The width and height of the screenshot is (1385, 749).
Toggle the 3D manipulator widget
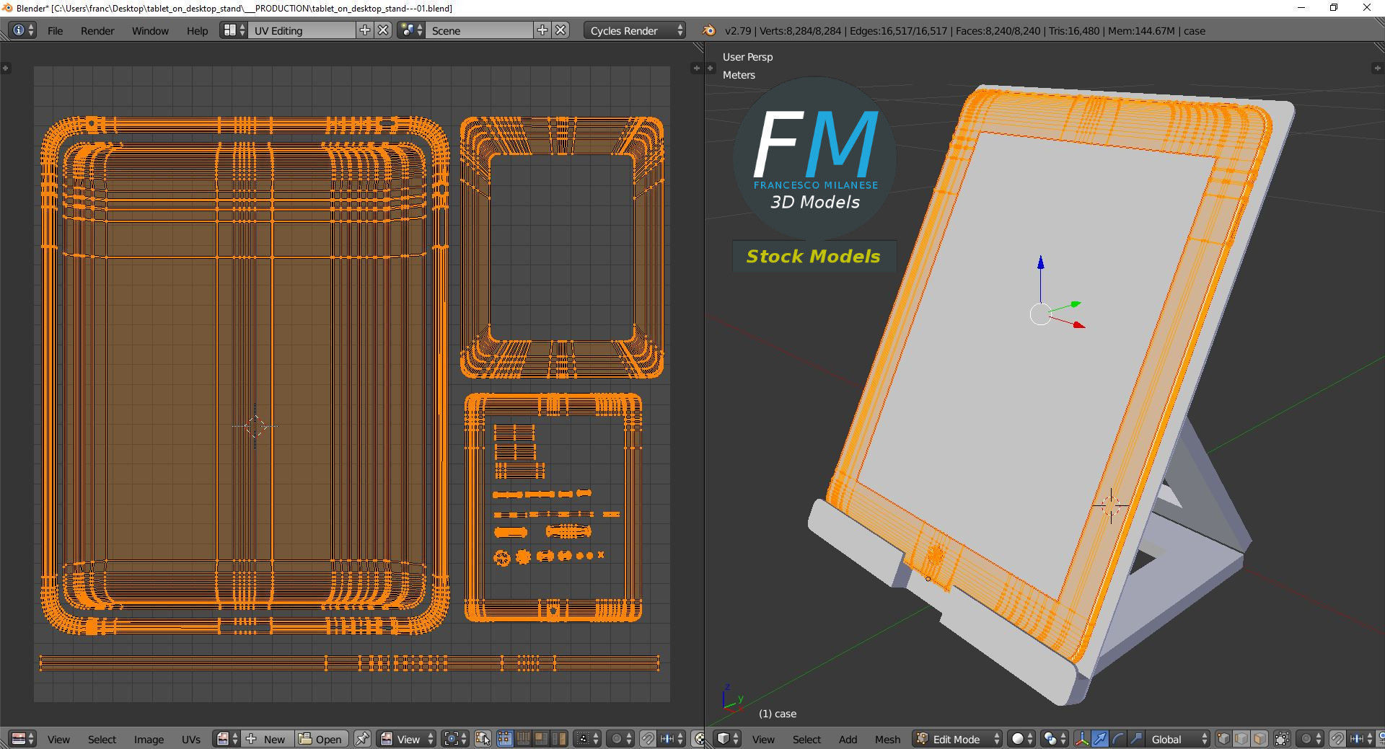[1082, 739]
